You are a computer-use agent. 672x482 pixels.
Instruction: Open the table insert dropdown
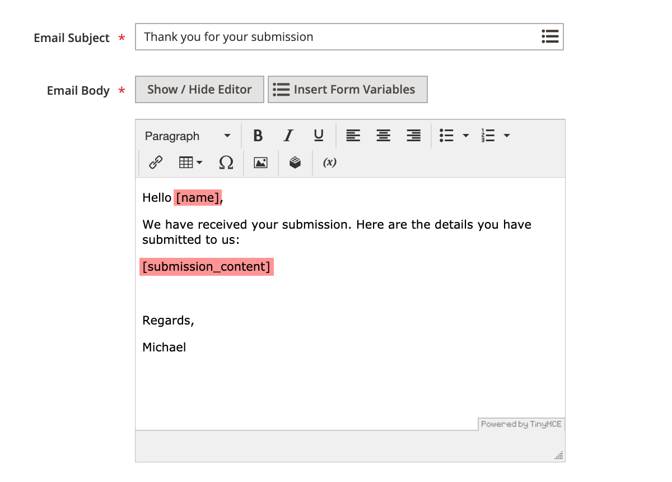click(x=190, y=163)
